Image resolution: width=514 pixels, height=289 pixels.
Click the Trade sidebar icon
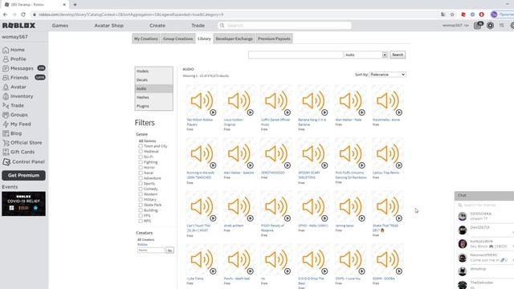click(x=6, y=105)
